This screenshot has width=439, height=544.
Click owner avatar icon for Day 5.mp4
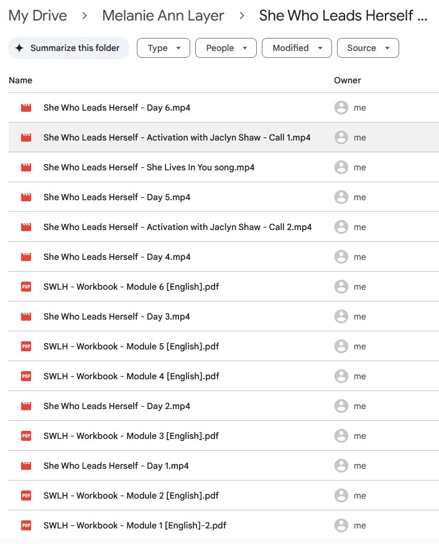(341, 197)
